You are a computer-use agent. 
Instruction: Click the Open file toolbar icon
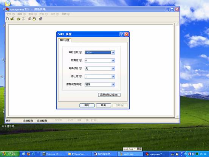12,19
